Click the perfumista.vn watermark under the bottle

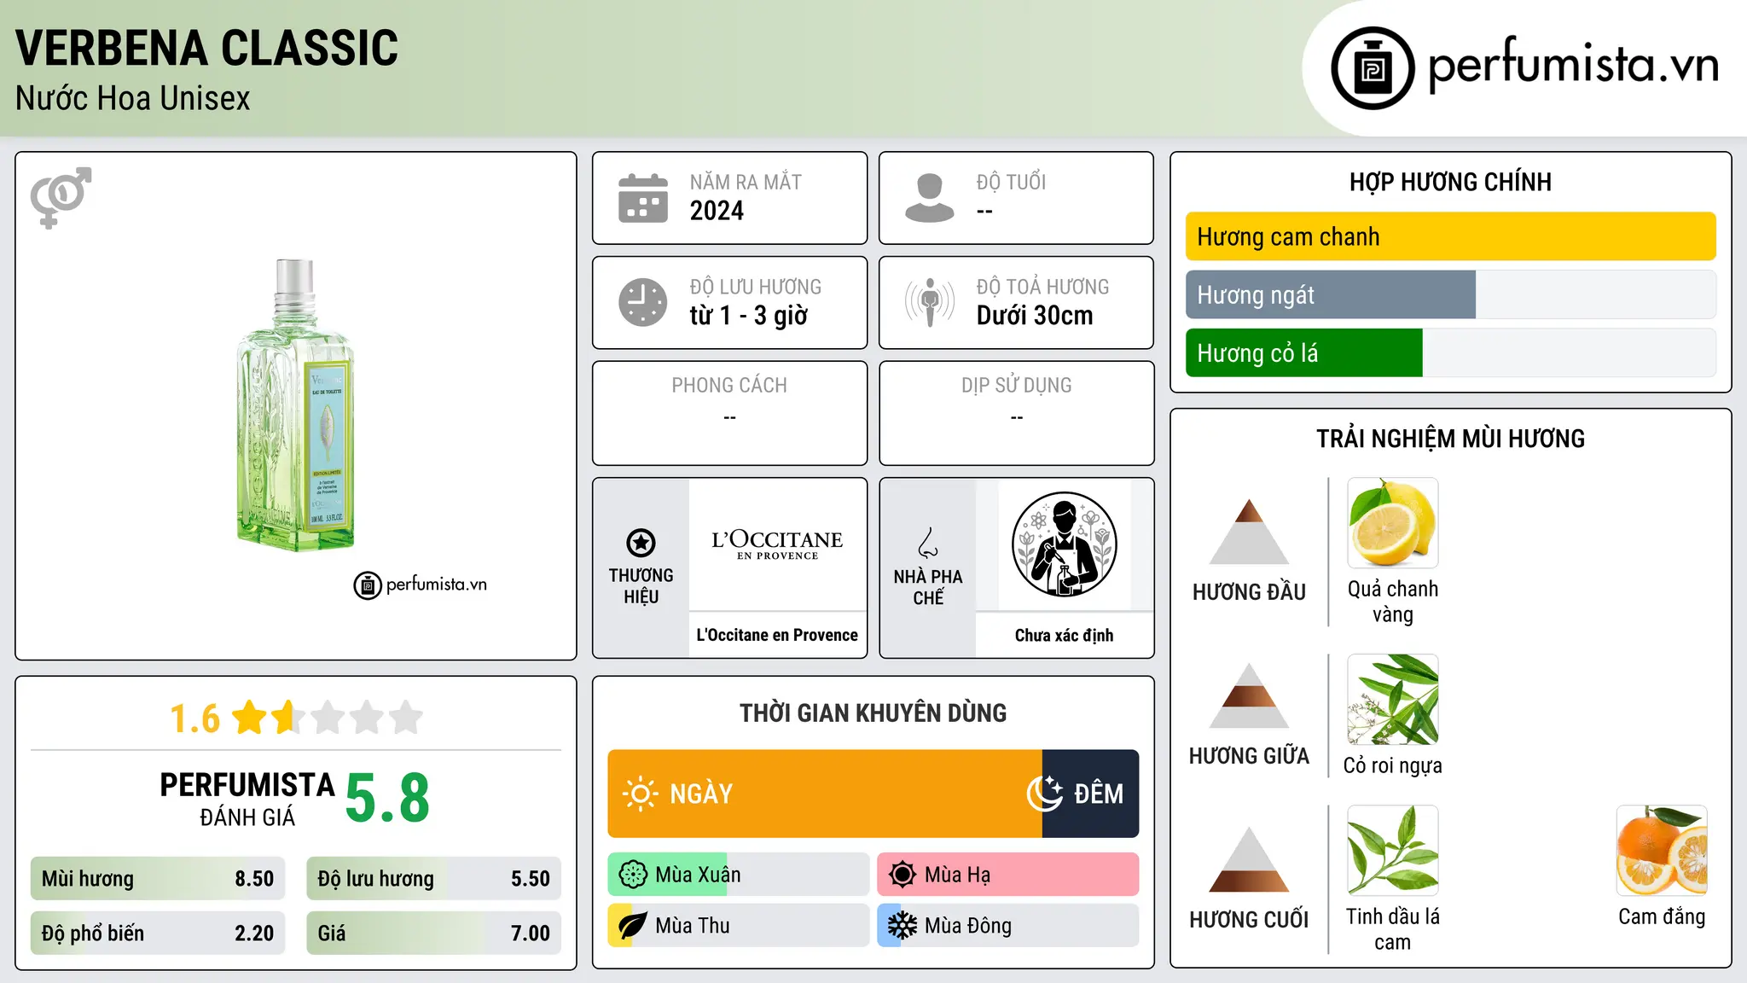(x=421, y=585)
